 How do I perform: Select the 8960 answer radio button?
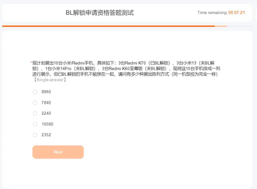click(x=35, y=92)
